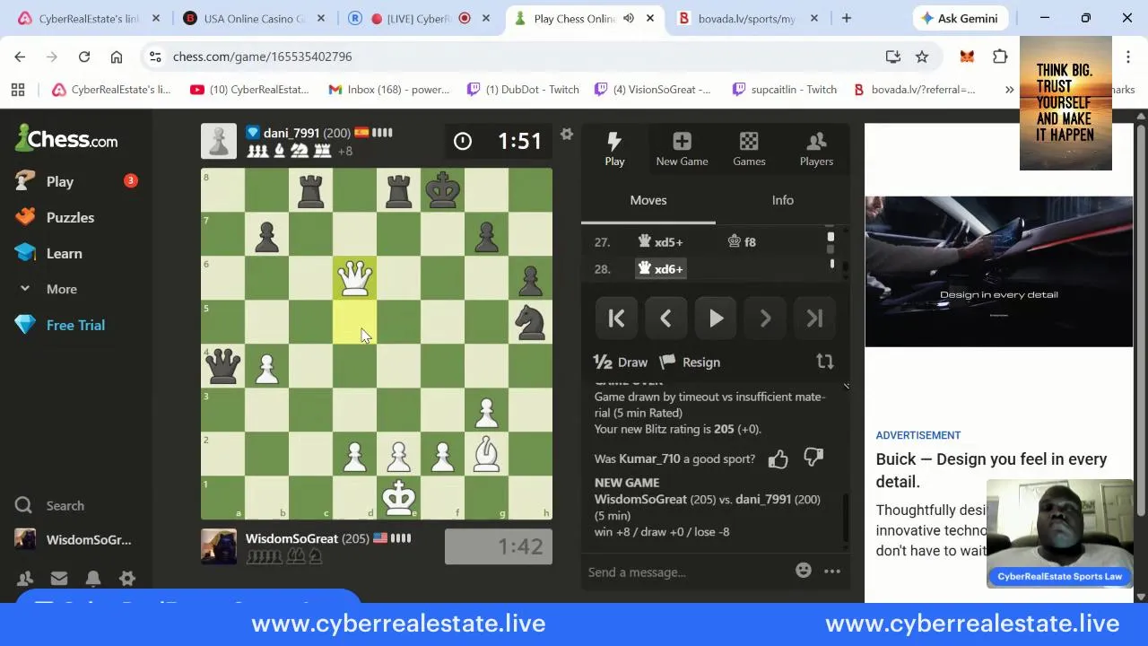Select the New Game tab

point(682,149)
